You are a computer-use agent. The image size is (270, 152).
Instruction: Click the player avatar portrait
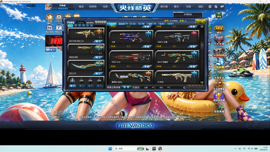[x=48, y=6]
